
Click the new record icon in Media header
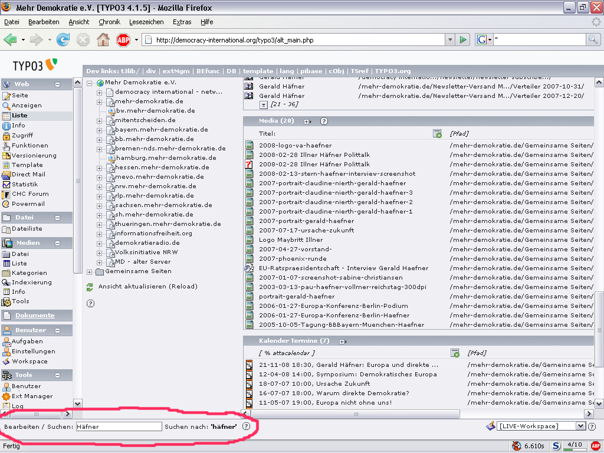click(x=437, y=134)
